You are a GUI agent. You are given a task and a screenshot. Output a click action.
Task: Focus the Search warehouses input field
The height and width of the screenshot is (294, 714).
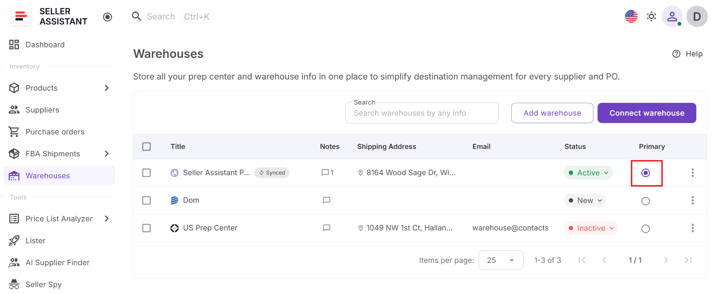[422, 113]
